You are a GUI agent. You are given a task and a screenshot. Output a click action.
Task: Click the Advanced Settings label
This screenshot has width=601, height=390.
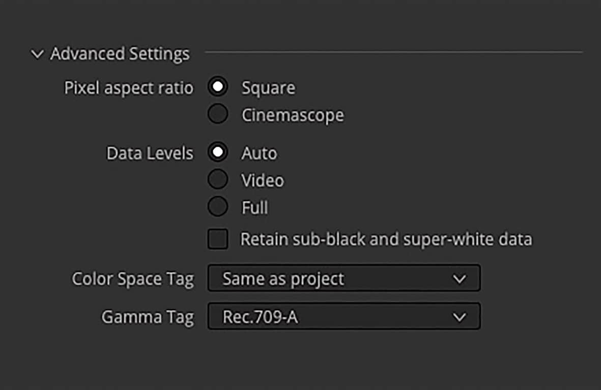click(x=120, y=53)
